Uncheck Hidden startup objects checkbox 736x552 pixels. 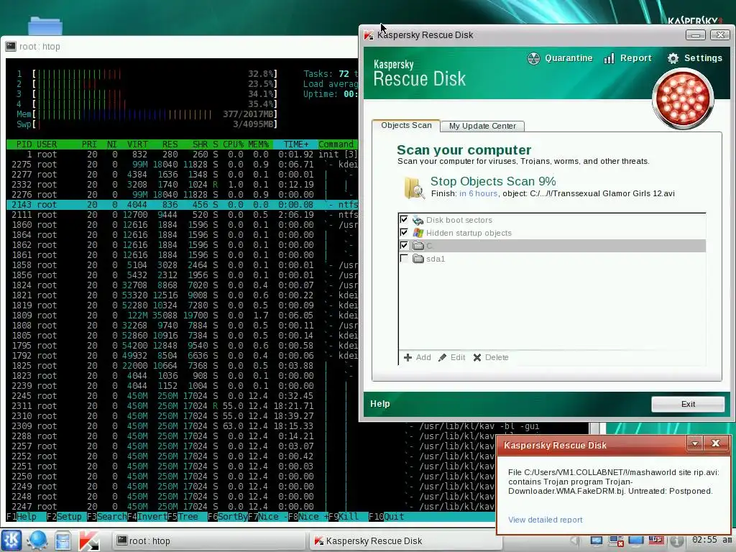404,232
